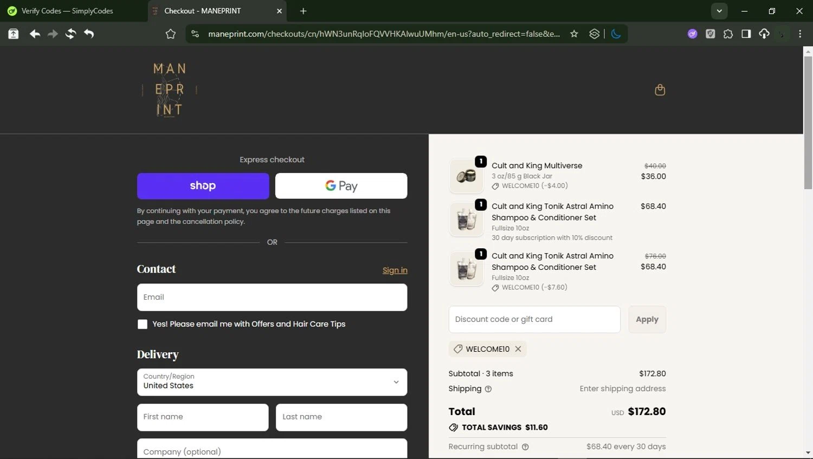813x459 pixels.
Task: Click the Subtotal · 3 items label
Action: 481,373
